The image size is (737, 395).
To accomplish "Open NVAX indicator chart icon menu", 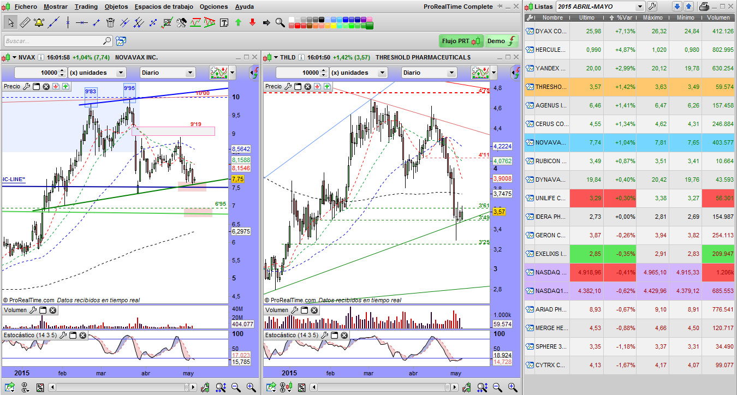I will coord(219,73).
